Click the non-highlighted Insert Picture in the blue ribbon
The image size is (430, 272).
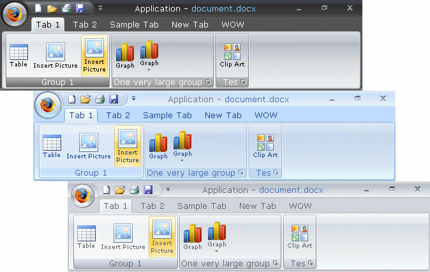[89, 146]
